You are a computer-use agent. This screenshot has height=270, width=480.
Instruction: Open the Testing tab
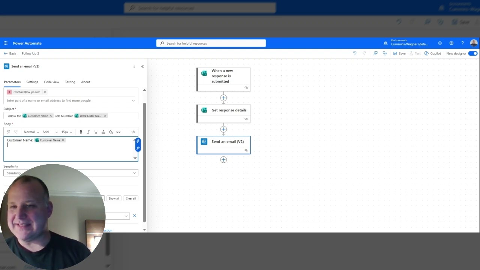70,82
